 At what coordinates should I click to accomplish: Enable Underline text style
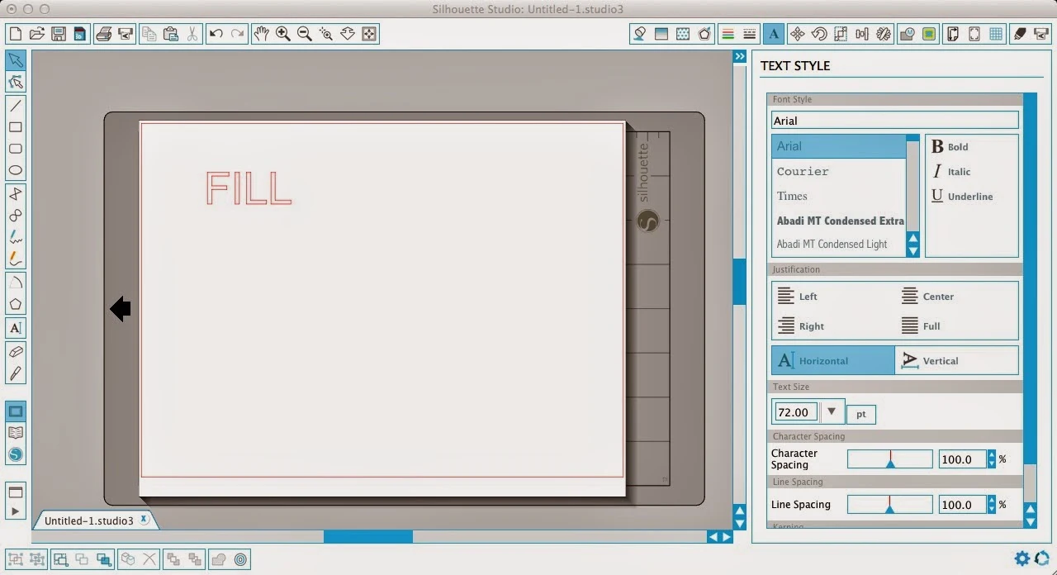point(962,197)
